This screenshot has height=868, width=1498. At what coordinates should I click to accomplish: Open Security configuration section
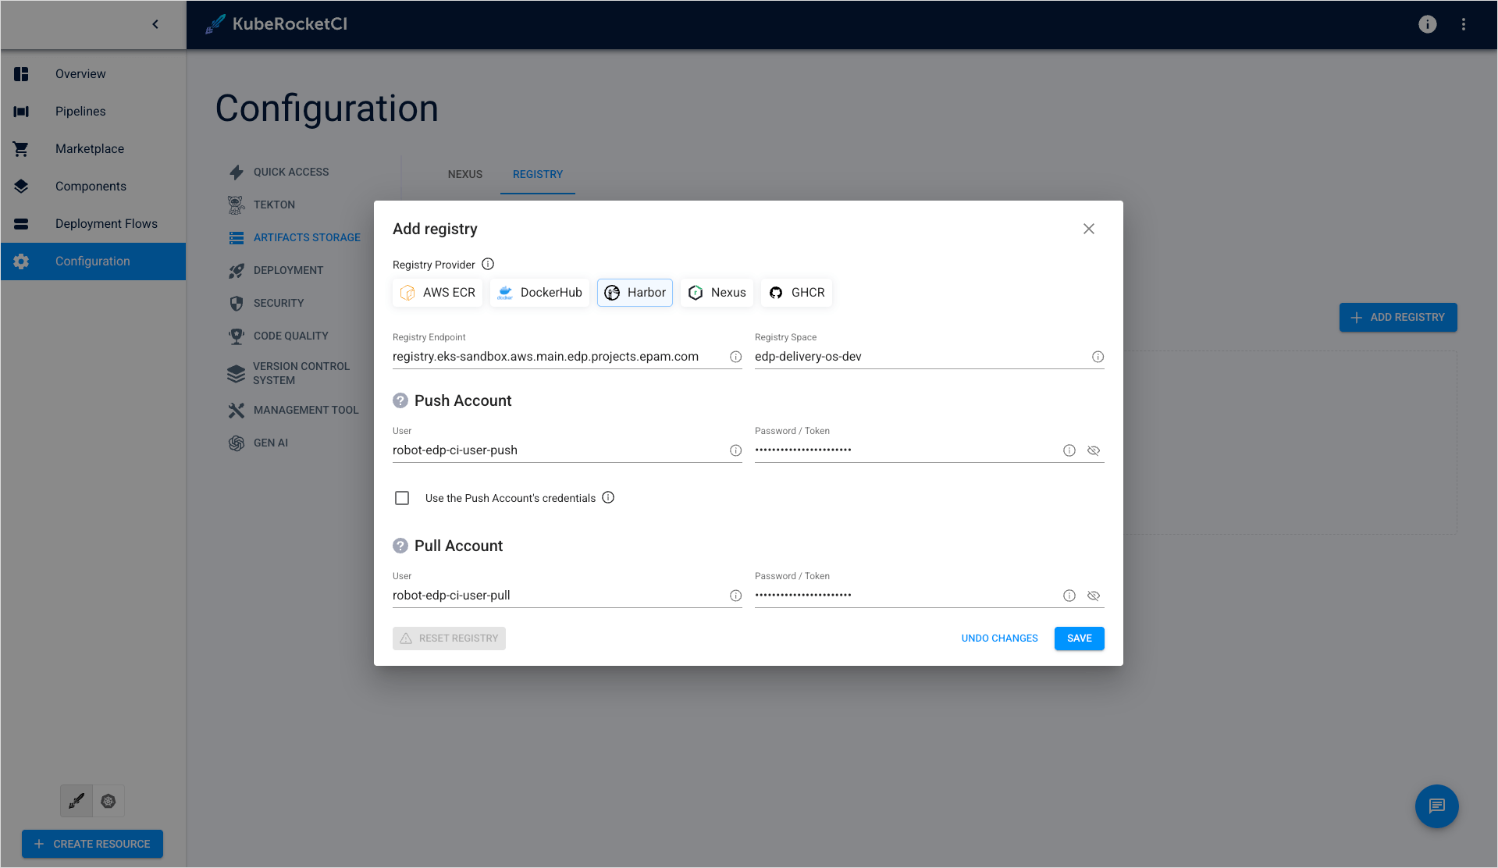pyautogui.click(x=266, y=303)
